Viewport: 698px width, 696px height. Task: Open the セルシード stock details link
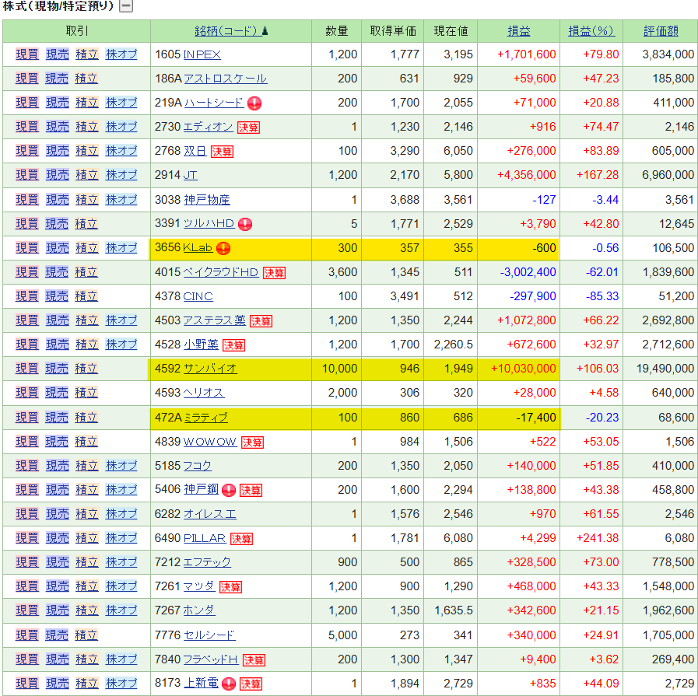tap(209, 635)
